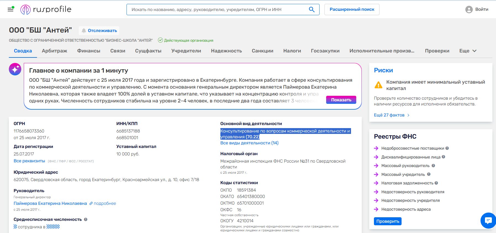Click the ИНН number 6685137188
The image size is (496, 233).
[128, 131]
